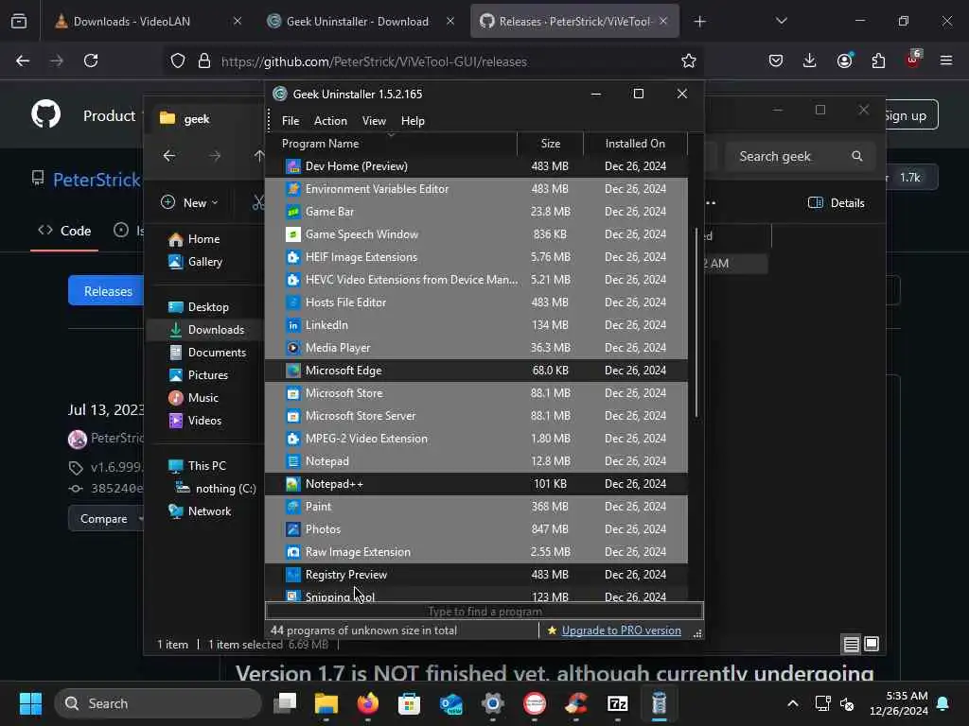Select nothing (C:) drive in sidebar
This screenshot has width=969, height=726.
(216, 489)
